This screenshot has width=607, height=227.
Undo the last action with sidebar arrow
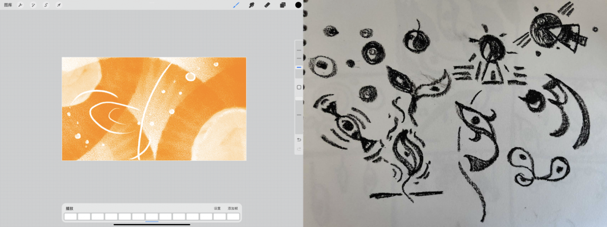299,140
